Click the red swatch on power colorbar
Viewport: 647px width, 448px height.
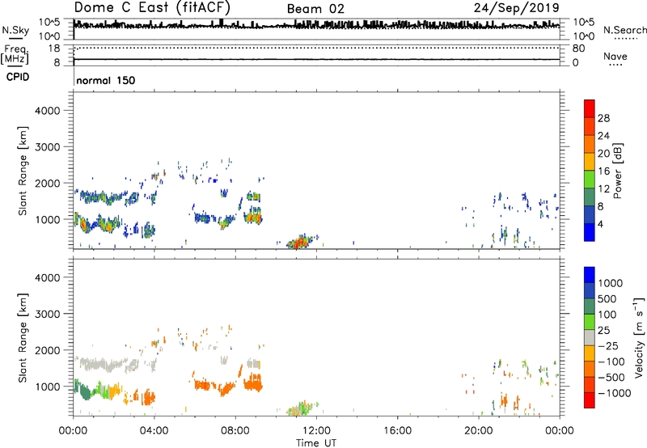(x=590, y=108)
